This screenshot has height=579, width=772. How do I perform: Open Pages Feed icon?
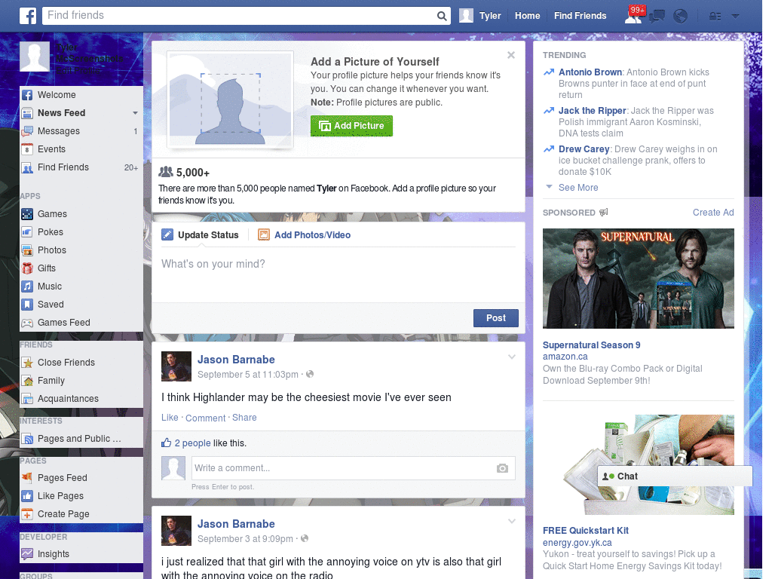(x=27, y=477)
